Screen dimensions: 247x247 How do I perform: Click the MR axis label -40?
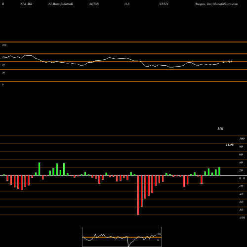[241, 194]
